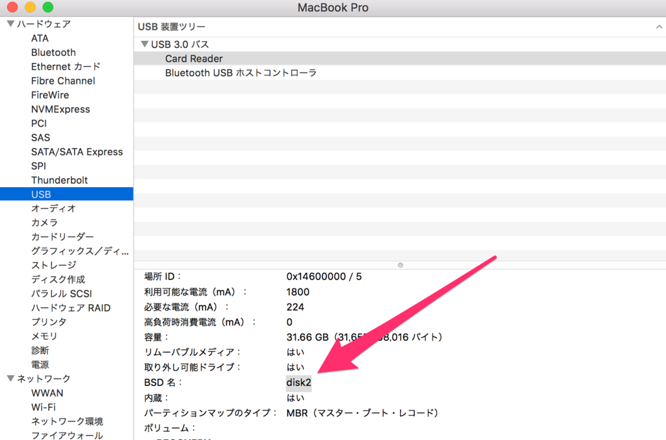The width and height of the screenshot is (666, 440).
Task: Select Bluetooth USB ホストコントローラ device row
Action: coord(400,73)
